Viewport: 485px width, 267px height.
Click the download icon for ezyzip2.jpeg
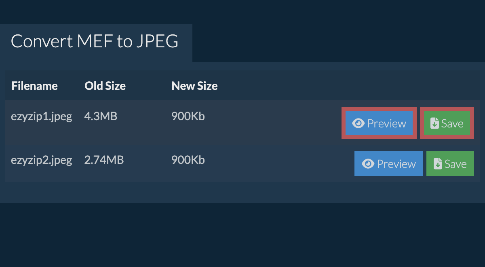coord(438,164)
